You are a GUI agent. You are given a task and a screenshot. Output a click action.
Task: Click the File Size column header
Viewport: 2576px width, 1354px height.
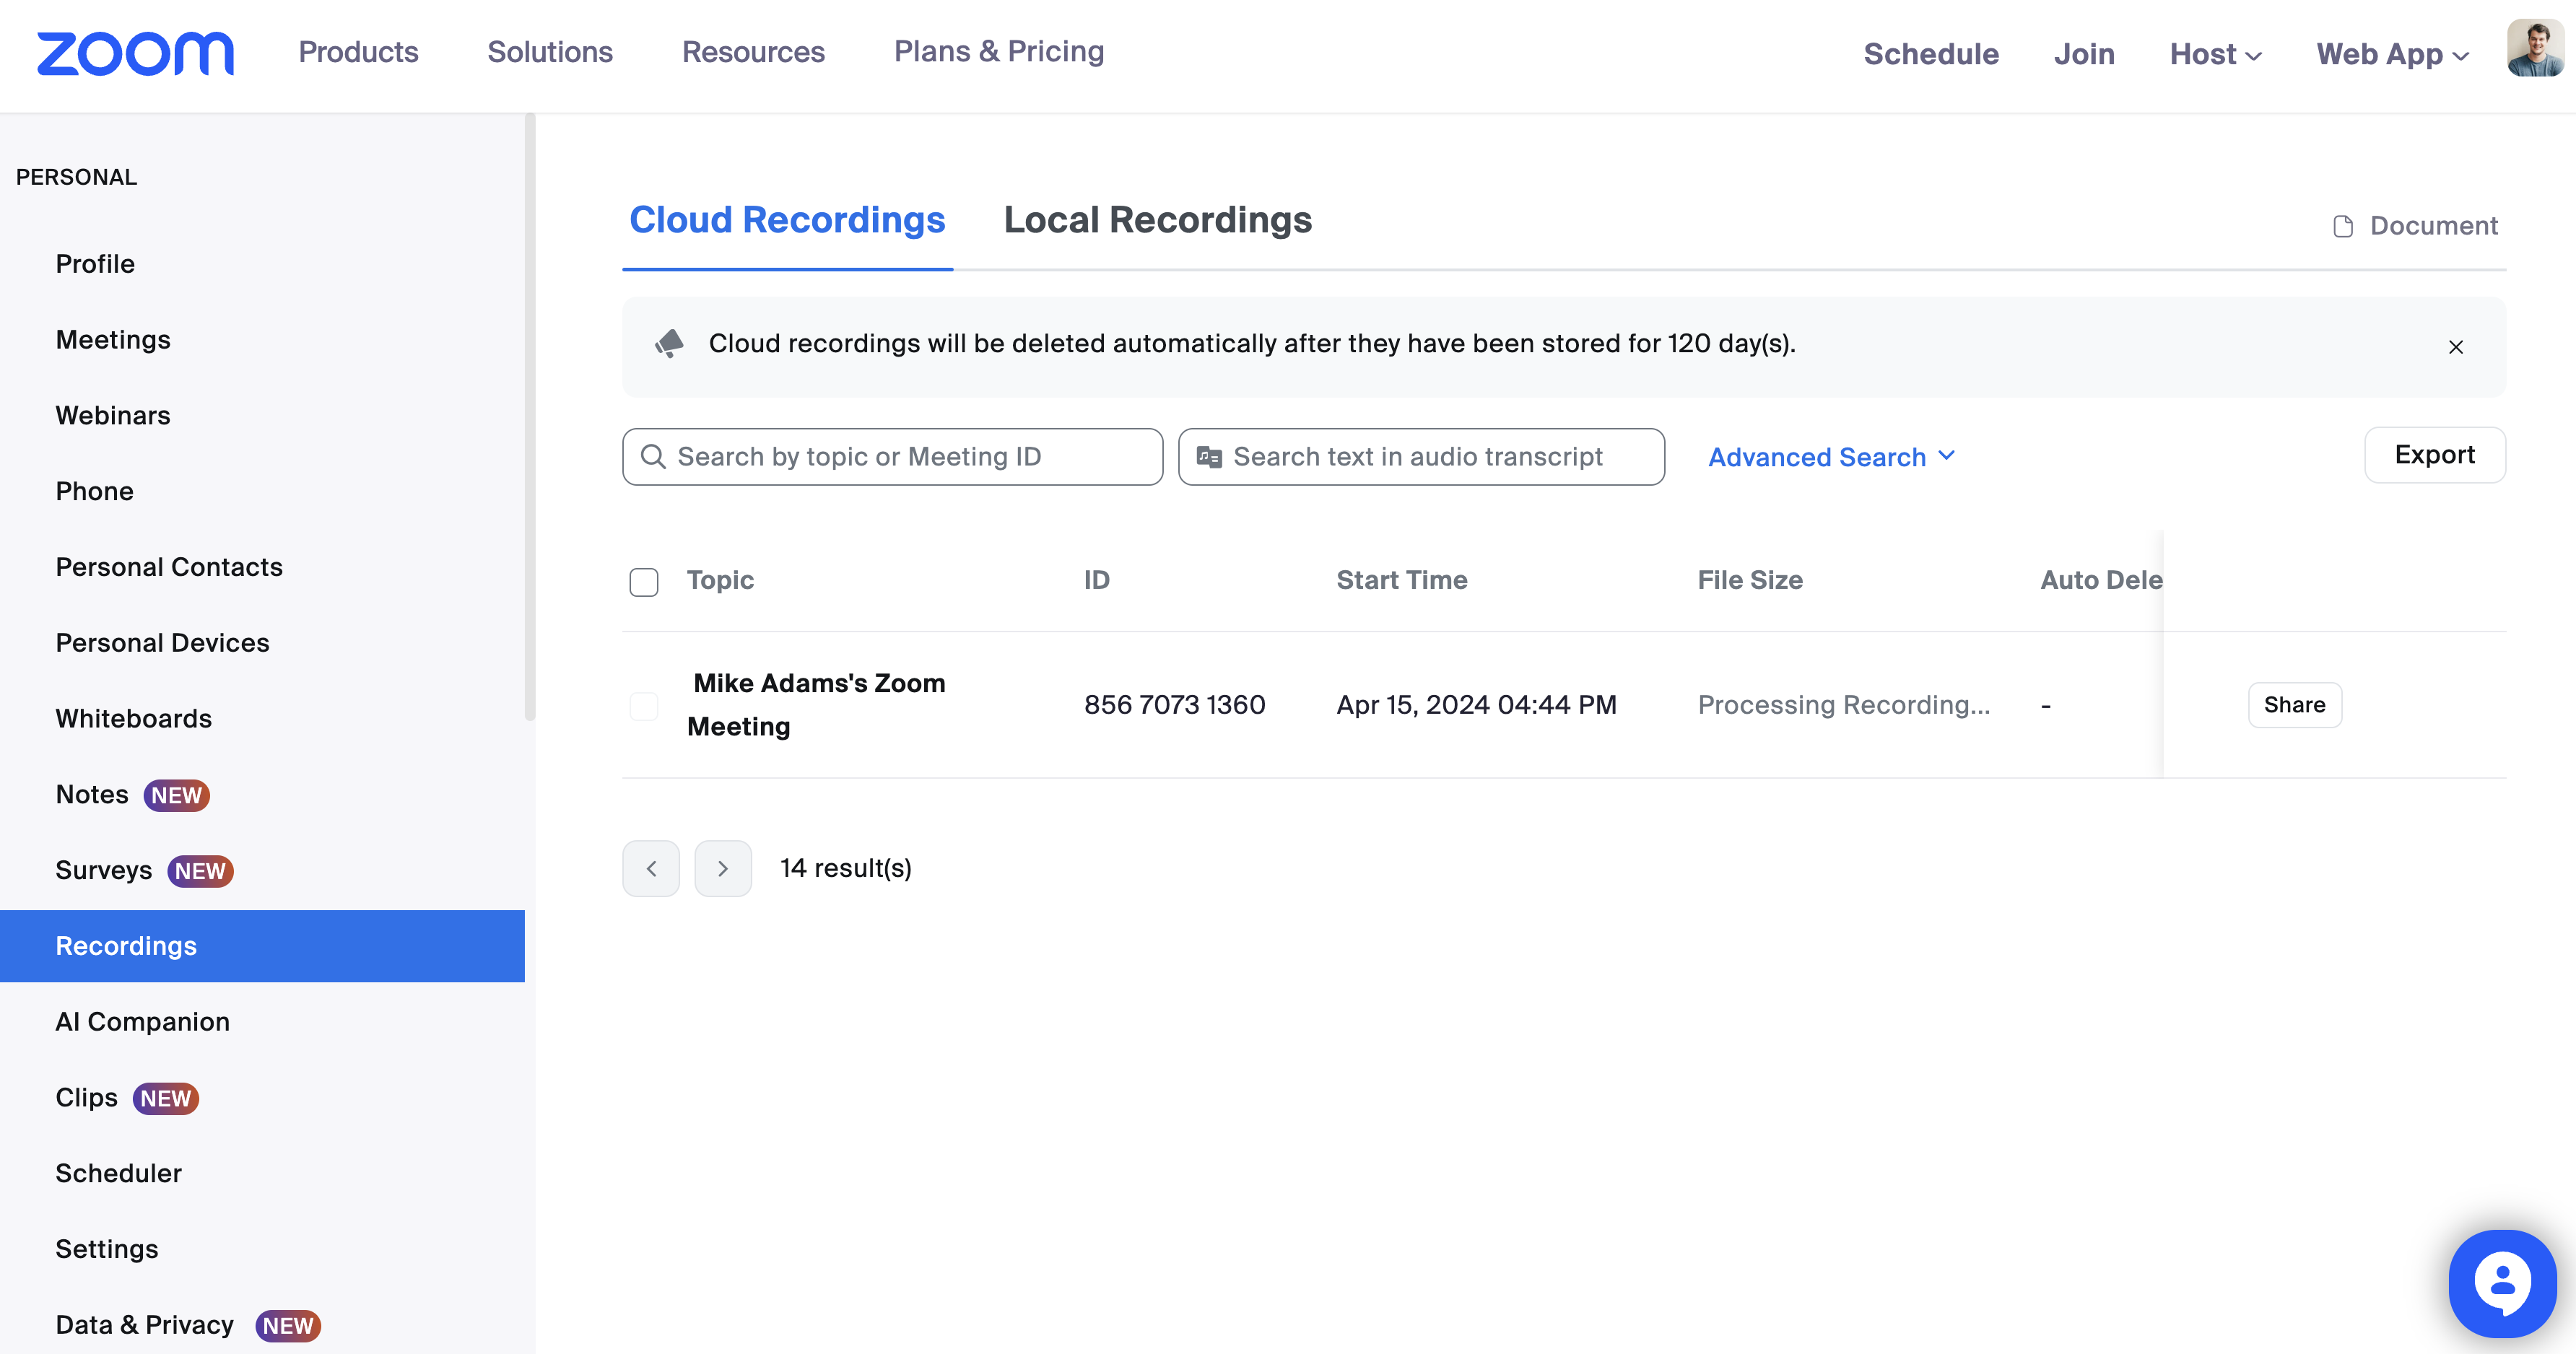click(1750, 580)
